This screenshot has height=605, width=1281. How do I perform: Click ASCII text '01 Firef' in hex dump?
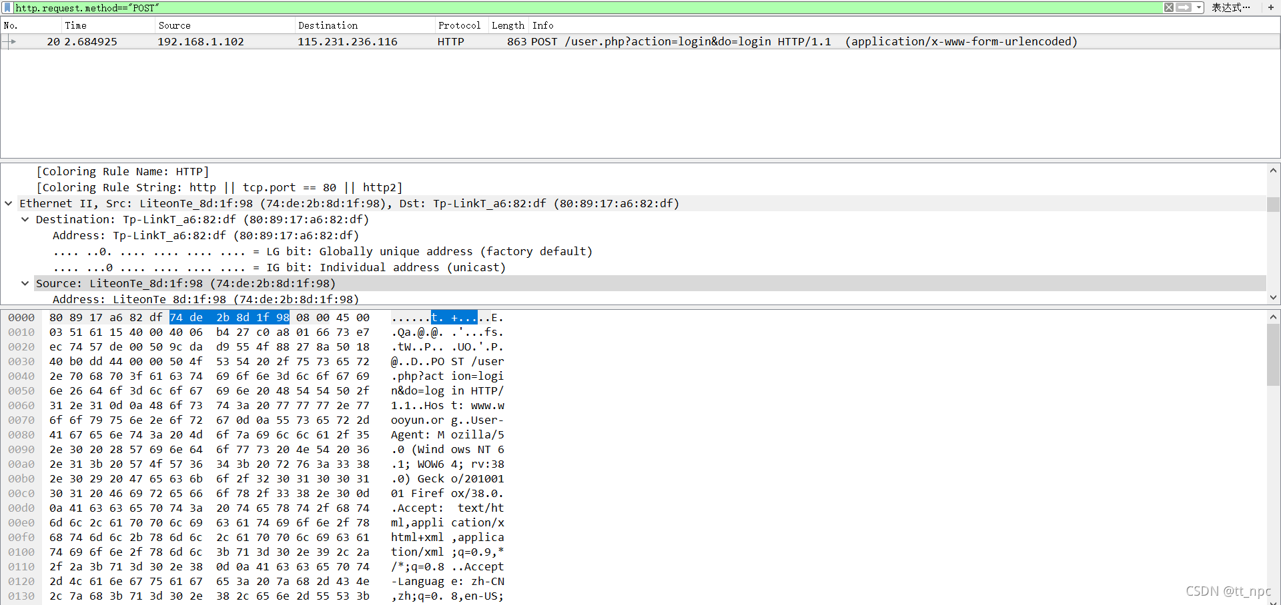click(x=418, y=494)
